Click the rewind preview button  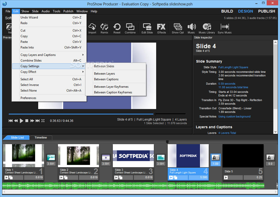tap(16, 121)
